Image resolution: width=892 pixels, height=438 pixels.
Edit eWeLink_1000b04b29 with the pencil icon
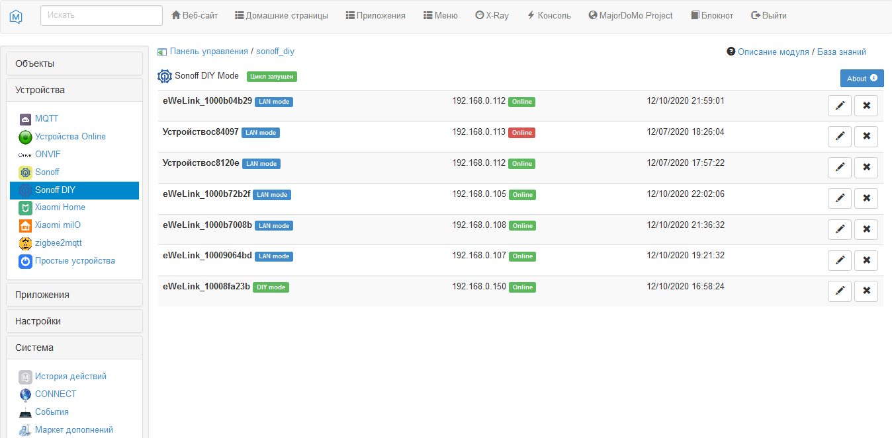(x=839, y=105)
